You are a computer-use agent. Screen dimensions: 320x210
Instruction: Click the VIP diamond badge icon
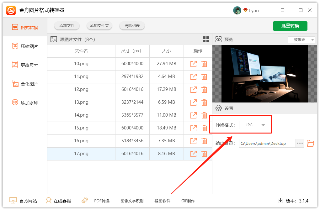[x=246, y=10]
